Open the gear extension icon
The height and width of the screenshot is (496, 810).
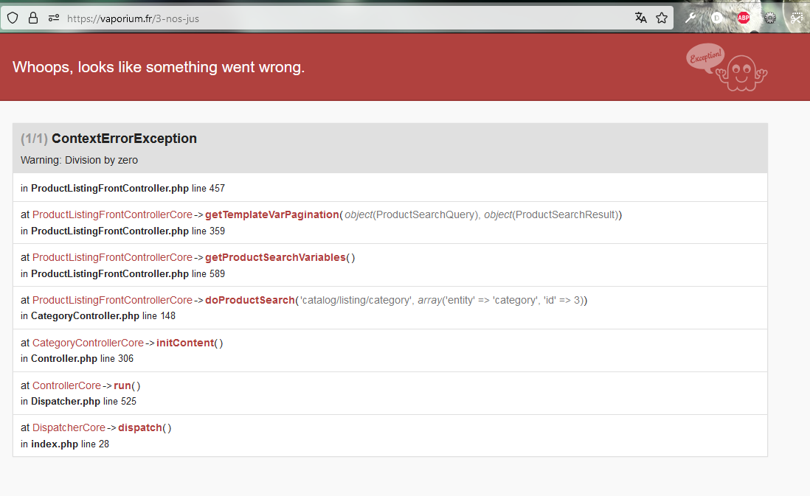(x=770, y=18)
